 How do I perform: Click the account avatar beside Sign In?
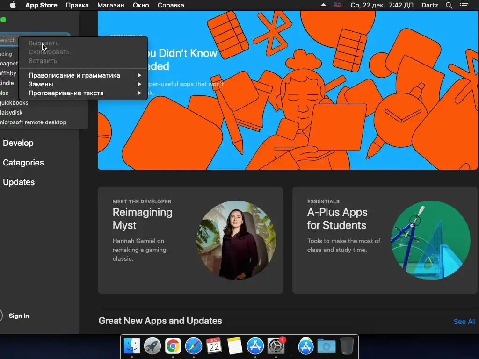click(1, 316)
